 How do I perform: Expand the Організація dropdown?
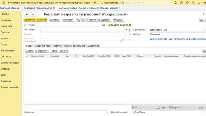click(205, 30)
